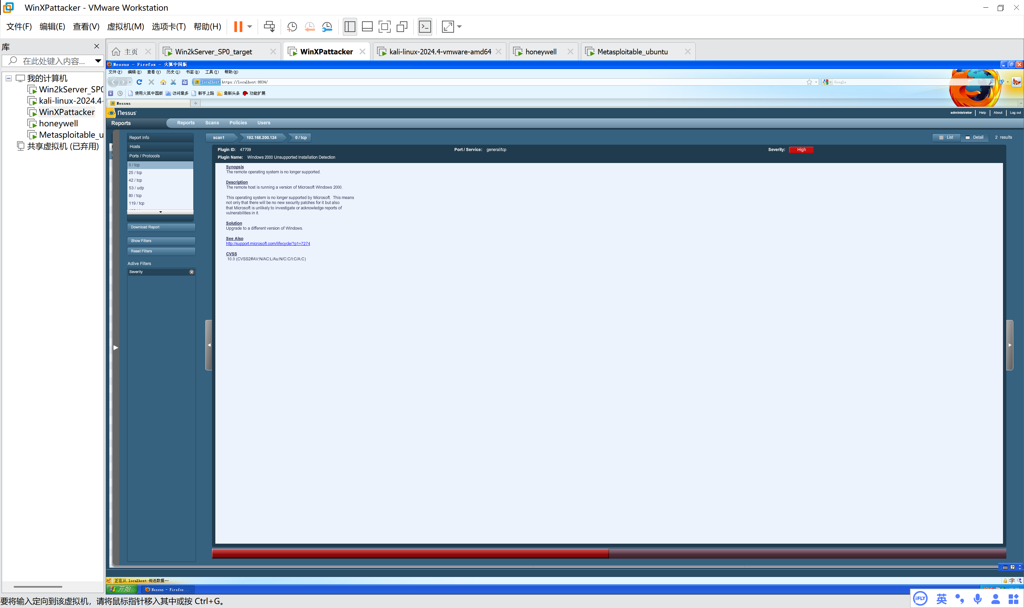Switch report view to Detail
The width and height of the screenshot is (1024, 608).
click(974, 137)
